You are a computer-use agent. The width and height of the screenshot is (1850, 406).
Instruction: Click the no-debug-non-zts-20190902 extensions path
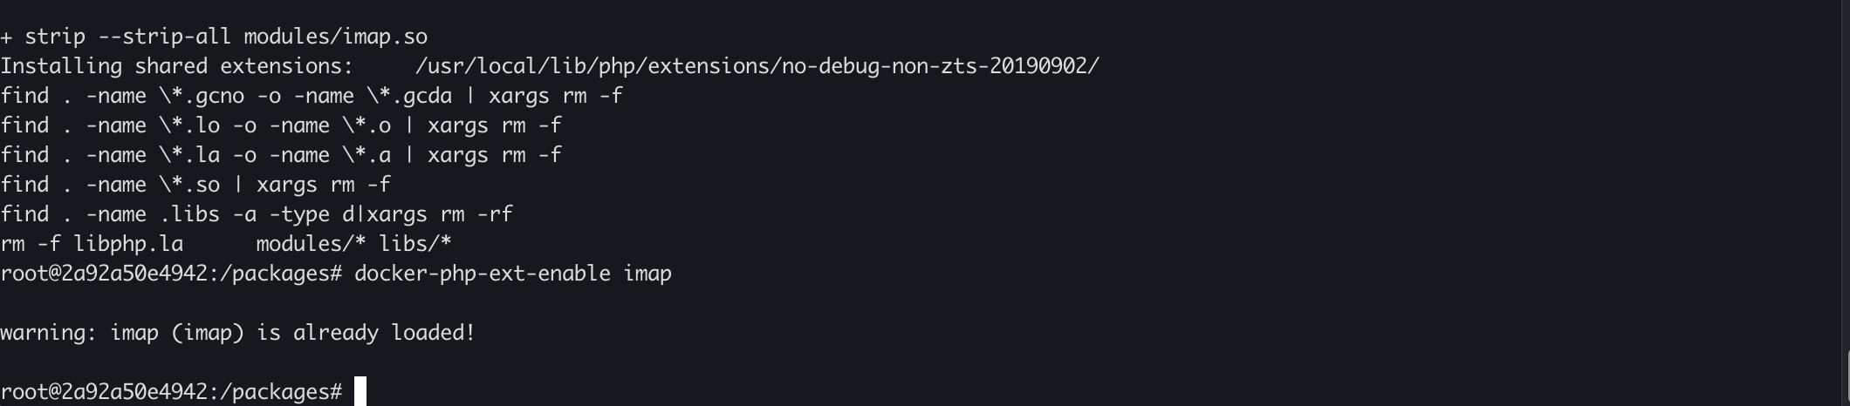click(757, 66)
